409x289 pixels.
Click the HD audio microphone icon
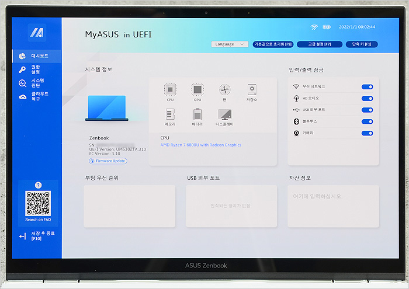click(296, 98)
